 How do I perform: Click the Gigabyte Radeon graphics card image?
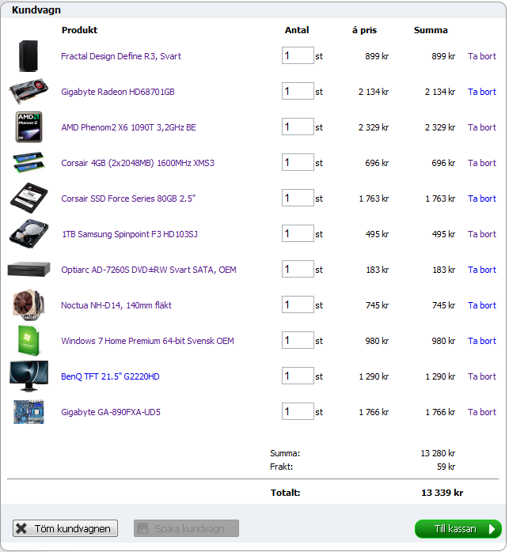28,92
